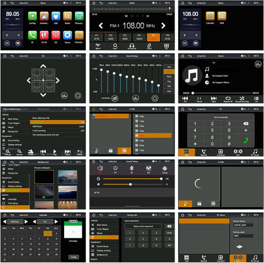
Task: Adjust the brightness slider in the quick panel
Action: (x=133, y=179)
